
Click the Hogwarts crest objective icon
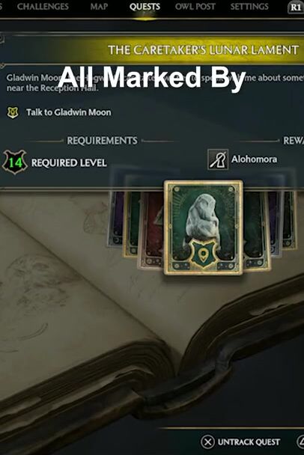tap(13, 112)
